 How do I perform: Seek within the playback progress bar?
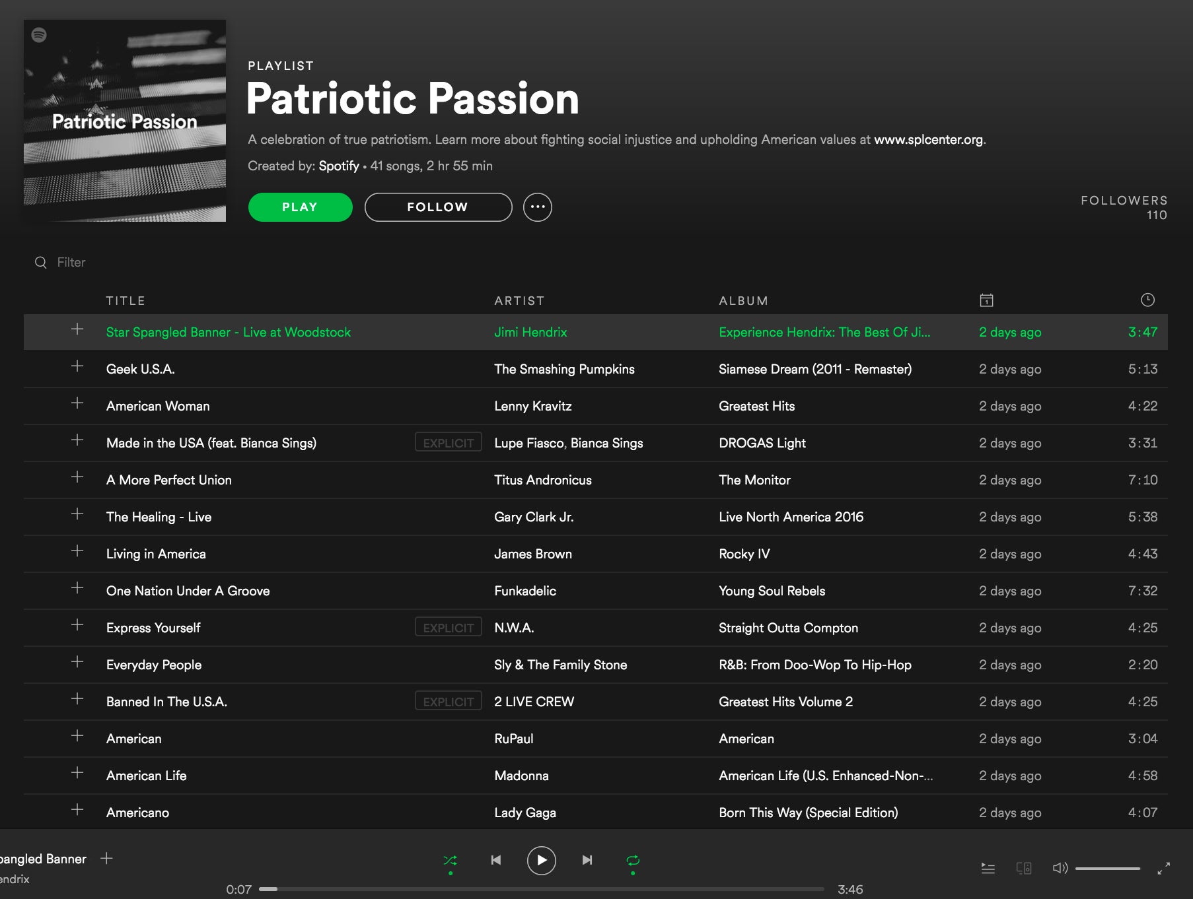[542, 889]
